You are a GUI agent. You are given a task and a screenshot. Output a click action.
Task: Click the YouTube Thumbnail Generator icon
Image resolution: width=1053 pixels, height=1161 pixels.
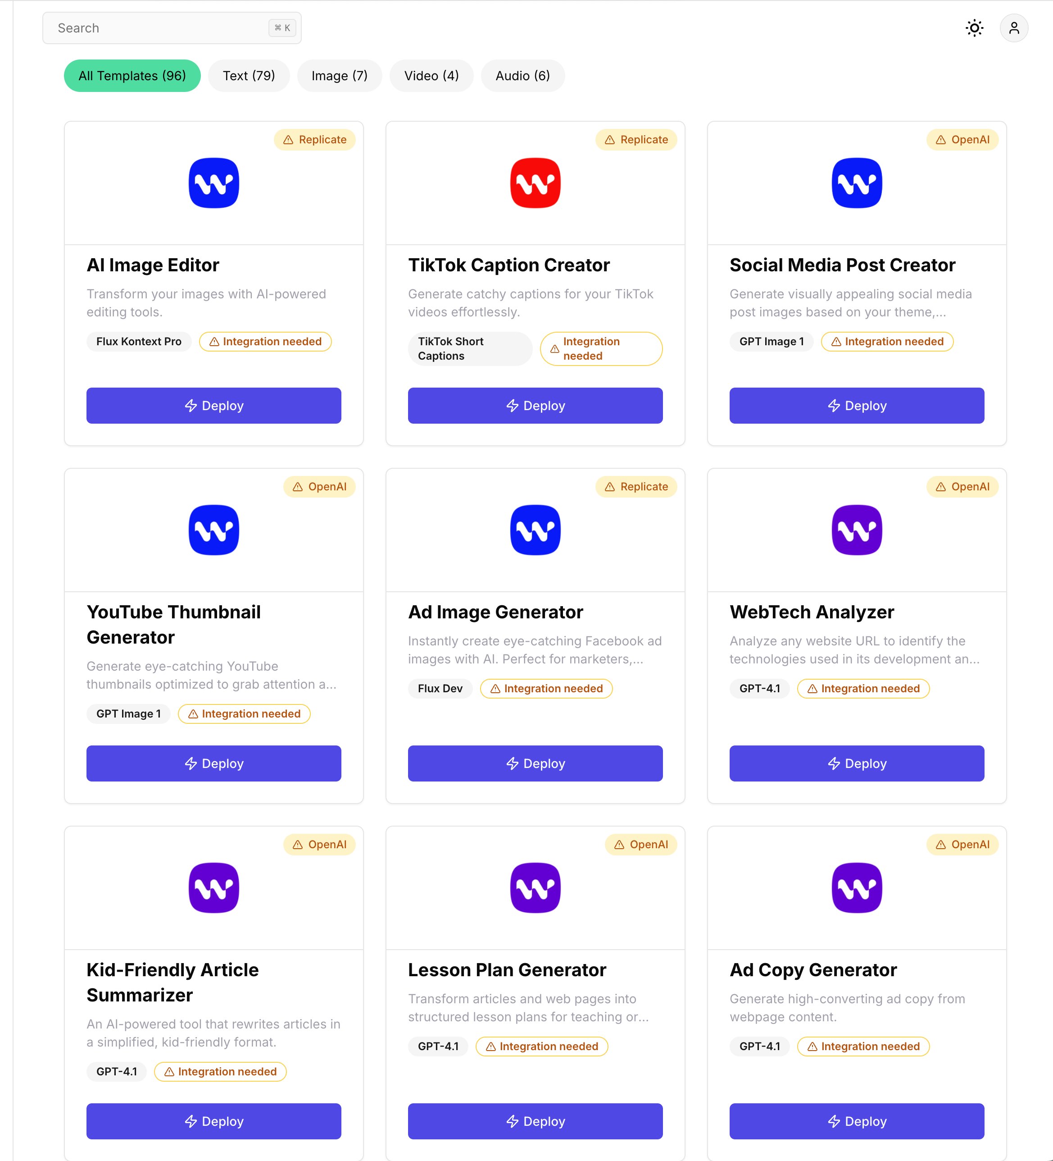(x=213, y=530)
